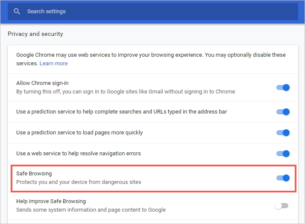
Task: Click the resolve navigation errors label
Action: pyautogui.click(x=78, y=154)
